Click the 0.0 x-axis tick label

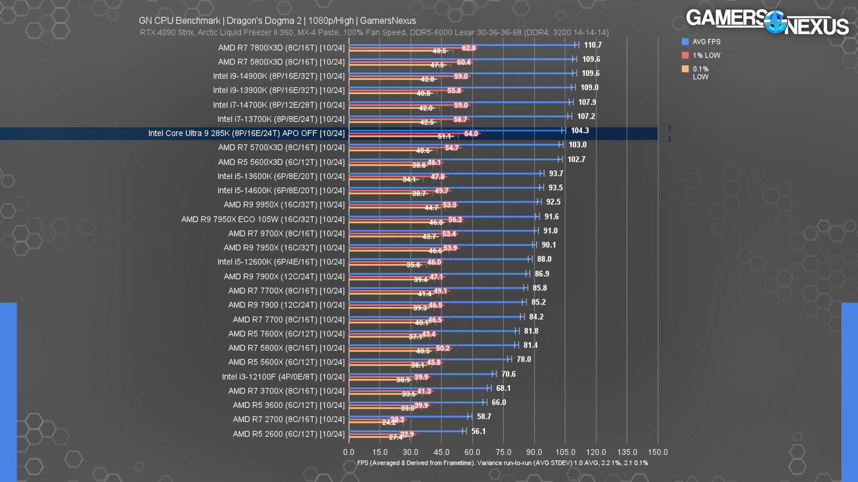[x=349, y=452]
